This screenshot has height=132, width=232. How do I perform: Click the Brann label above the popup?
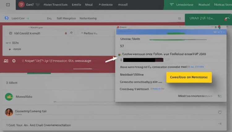tap(123, 27)
